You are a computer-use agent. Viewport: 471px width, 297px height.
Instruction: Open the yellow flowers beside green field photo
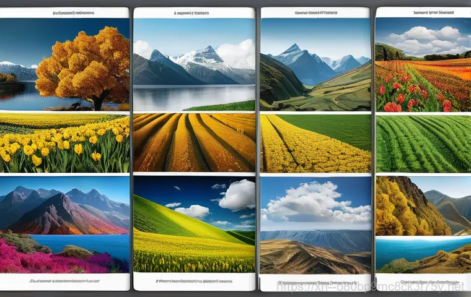(315, 142)
